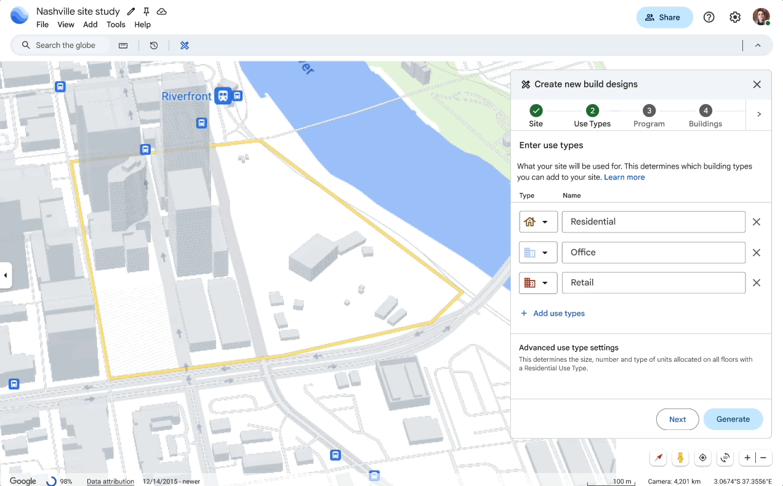Click the Residential name input field
Screen dimensions: 783x486
(653, 221)
